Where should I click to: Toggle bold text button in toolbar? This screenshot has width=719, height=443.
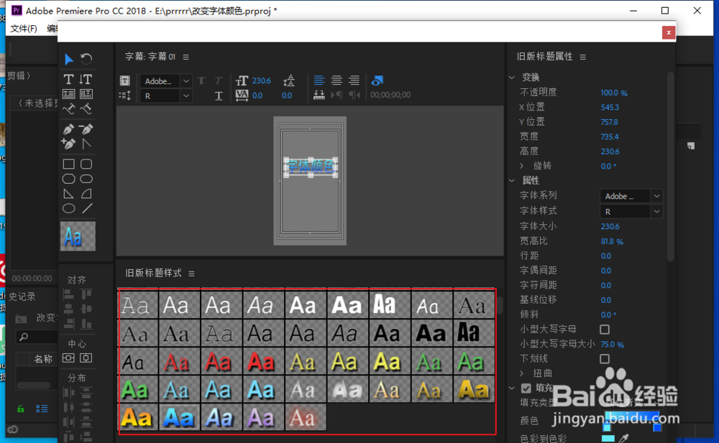pyautogui.click(x=201, y=80)
